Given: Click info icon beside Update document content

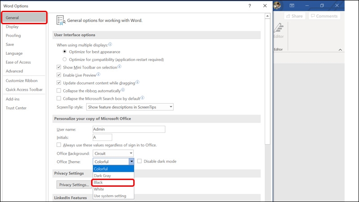Looking at the screenshot, I should point(137,82).
